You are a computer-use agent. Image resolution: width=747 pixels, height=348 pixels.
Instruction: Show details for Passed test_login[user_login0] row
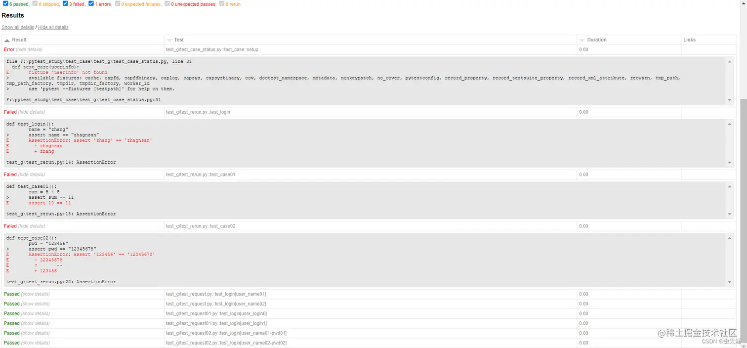35,313
